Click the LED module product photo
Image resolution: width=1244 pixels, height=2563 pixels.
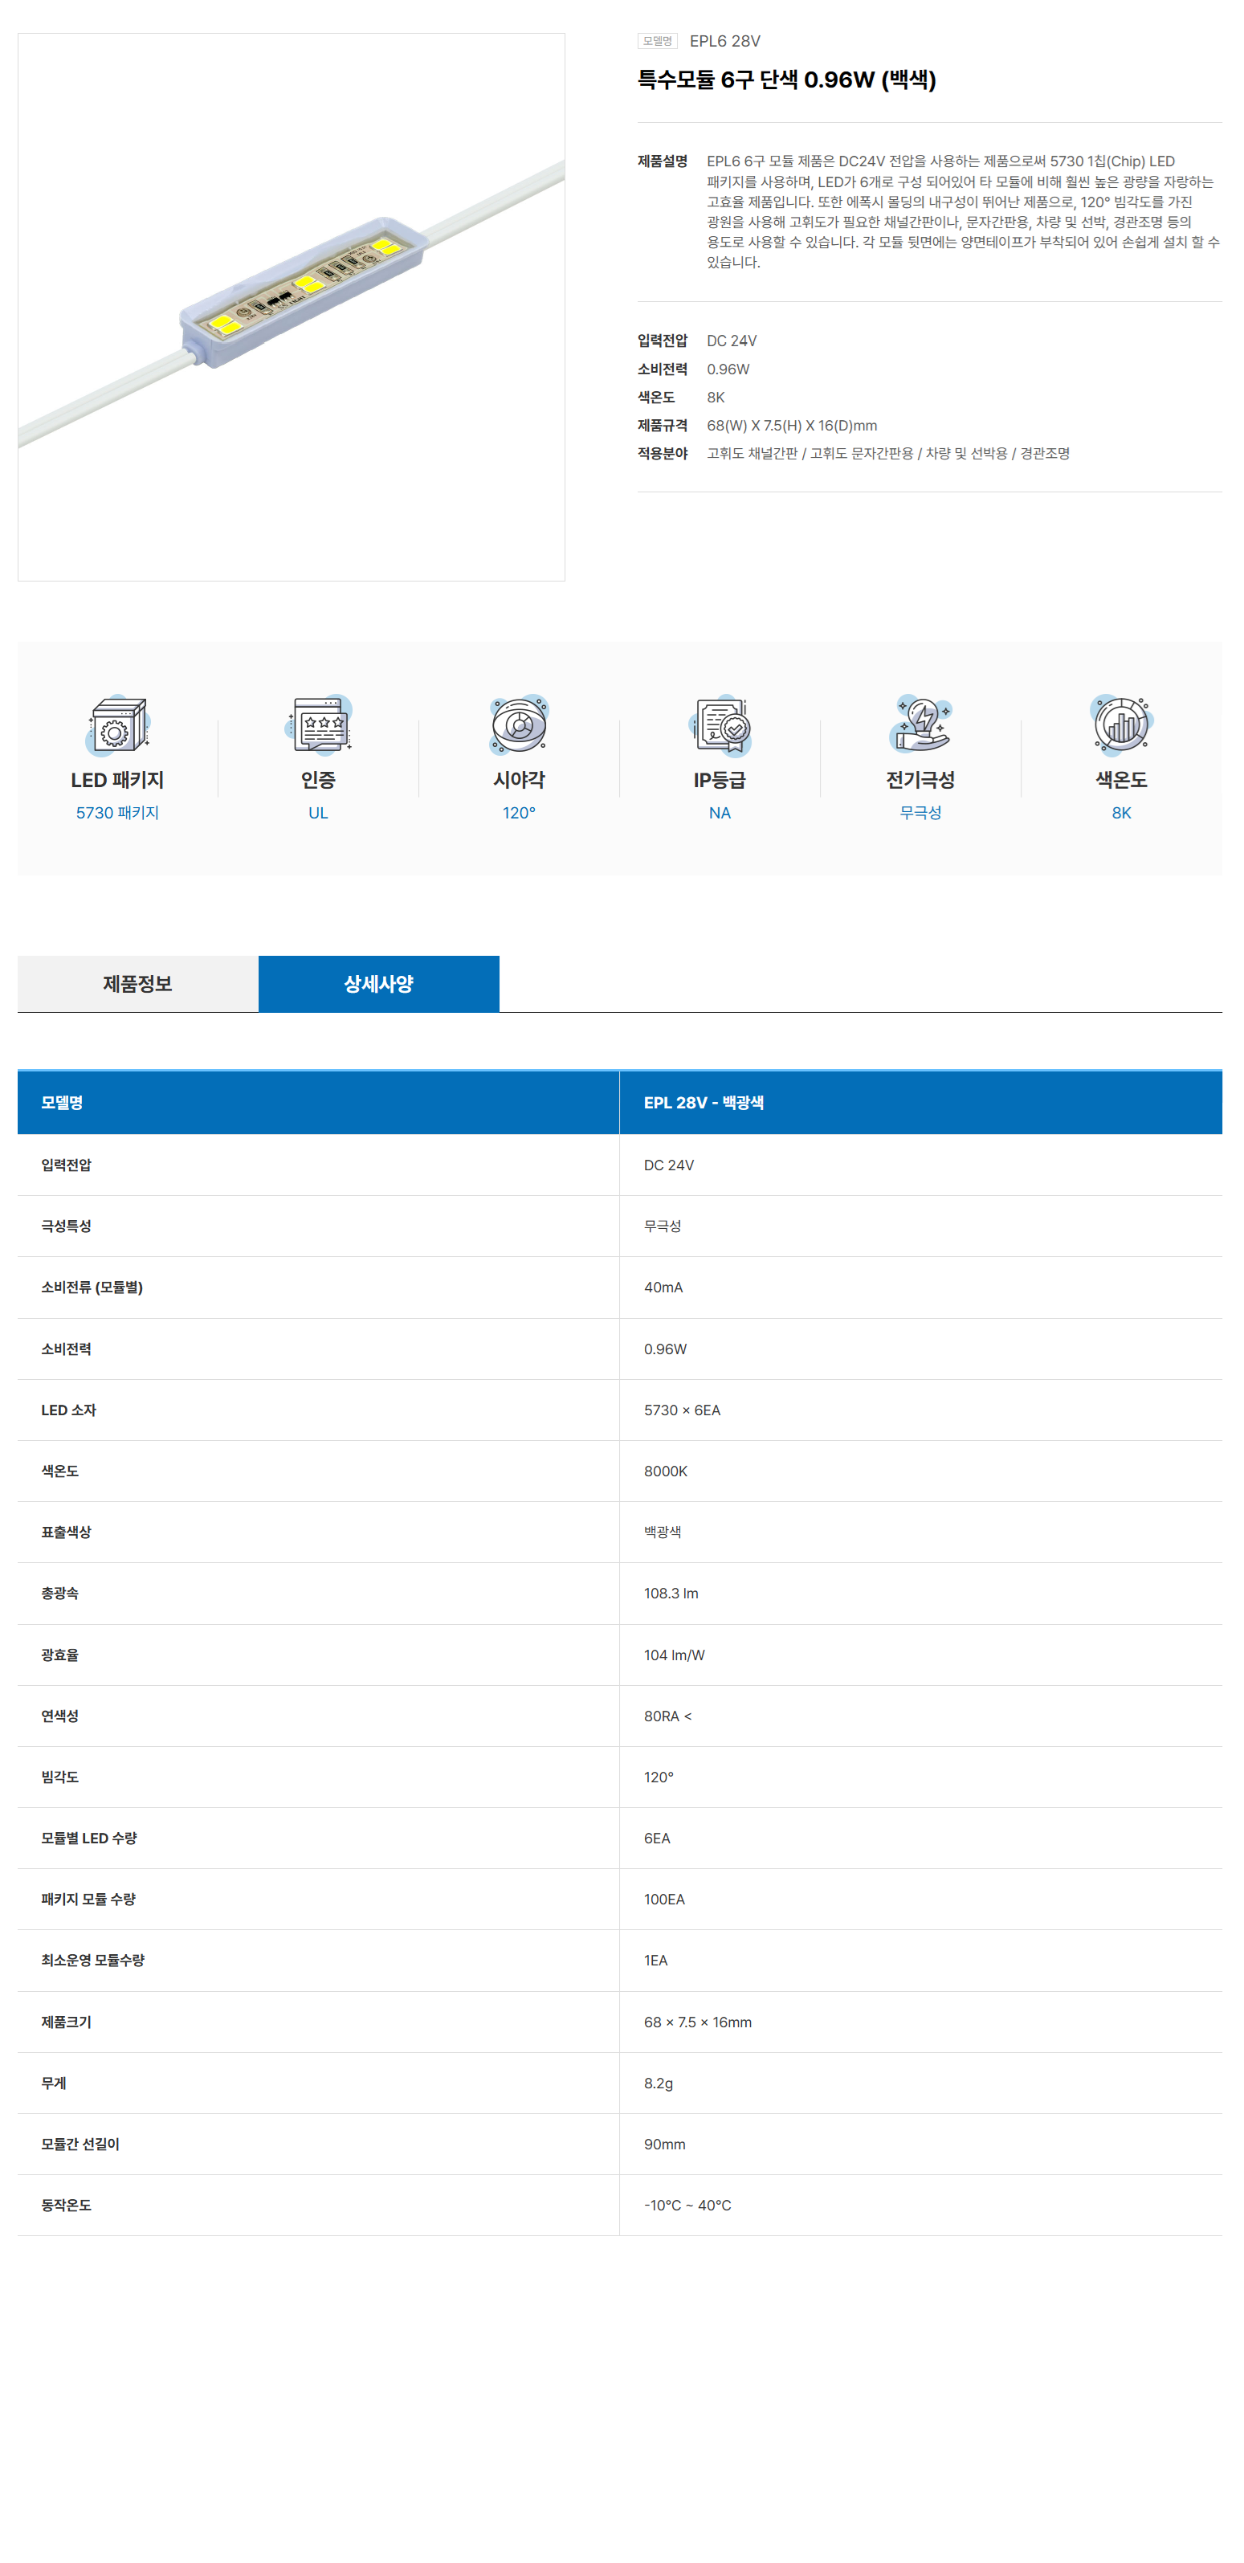292,307
